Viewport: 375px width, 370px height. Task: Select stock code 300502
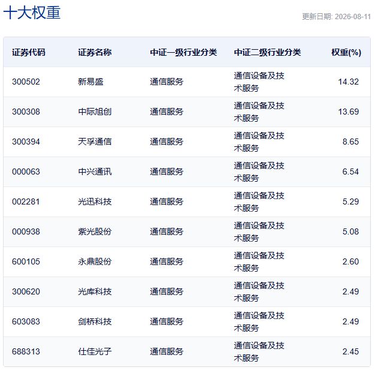click(x=26, y=82)
